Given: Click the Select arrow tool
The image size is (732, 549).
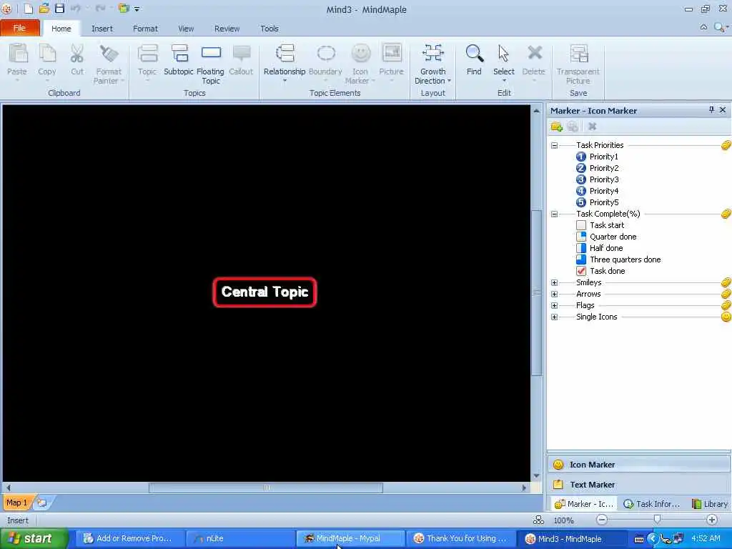Looking at the screenshot, I should click(x=503, y=54).
